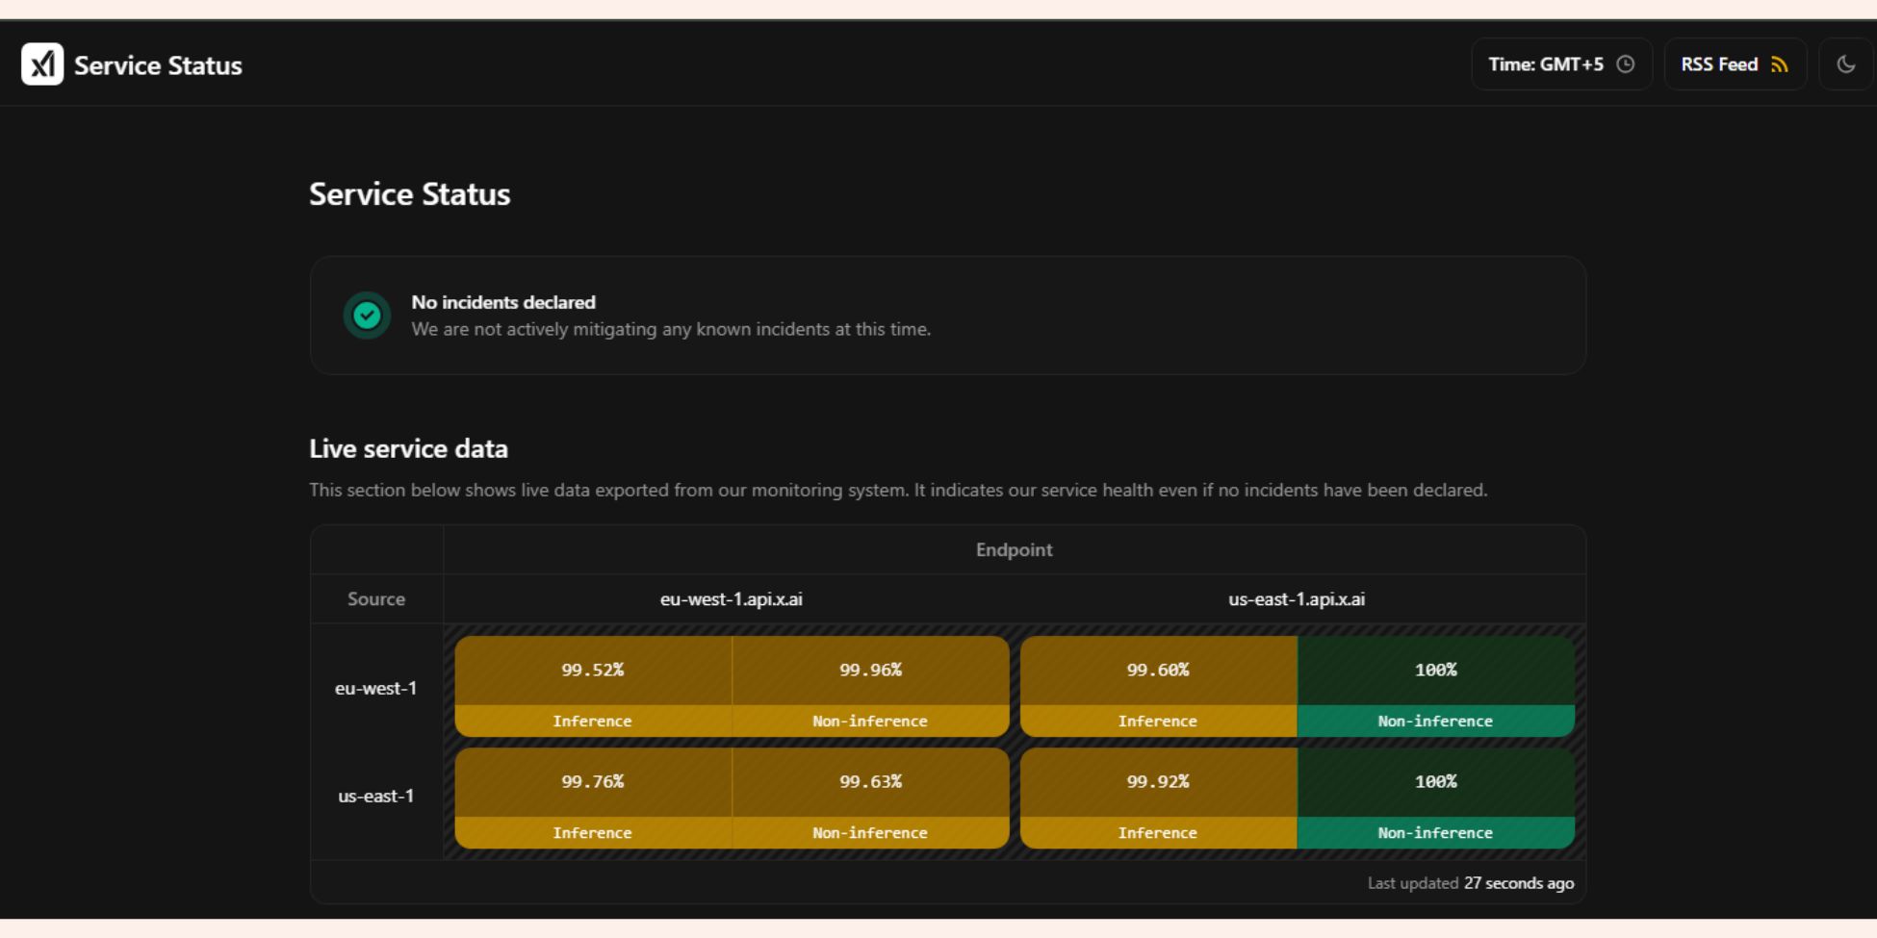The image size is (1877, 938).
Task: Toggle the Inference view for eu-west-1 source
Action: (x=592, y=721)
